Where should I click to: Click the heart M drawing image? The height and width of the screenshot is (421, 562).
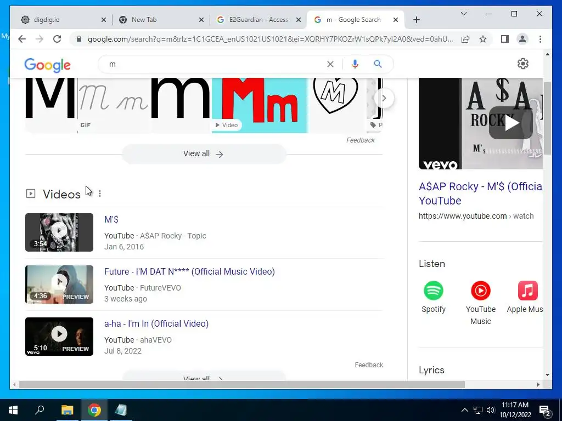coord(337,105)
